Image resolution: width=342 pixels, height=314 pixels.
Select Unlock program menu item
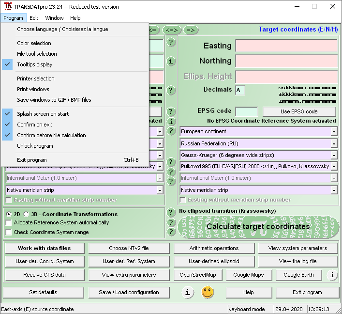point(75,146)
